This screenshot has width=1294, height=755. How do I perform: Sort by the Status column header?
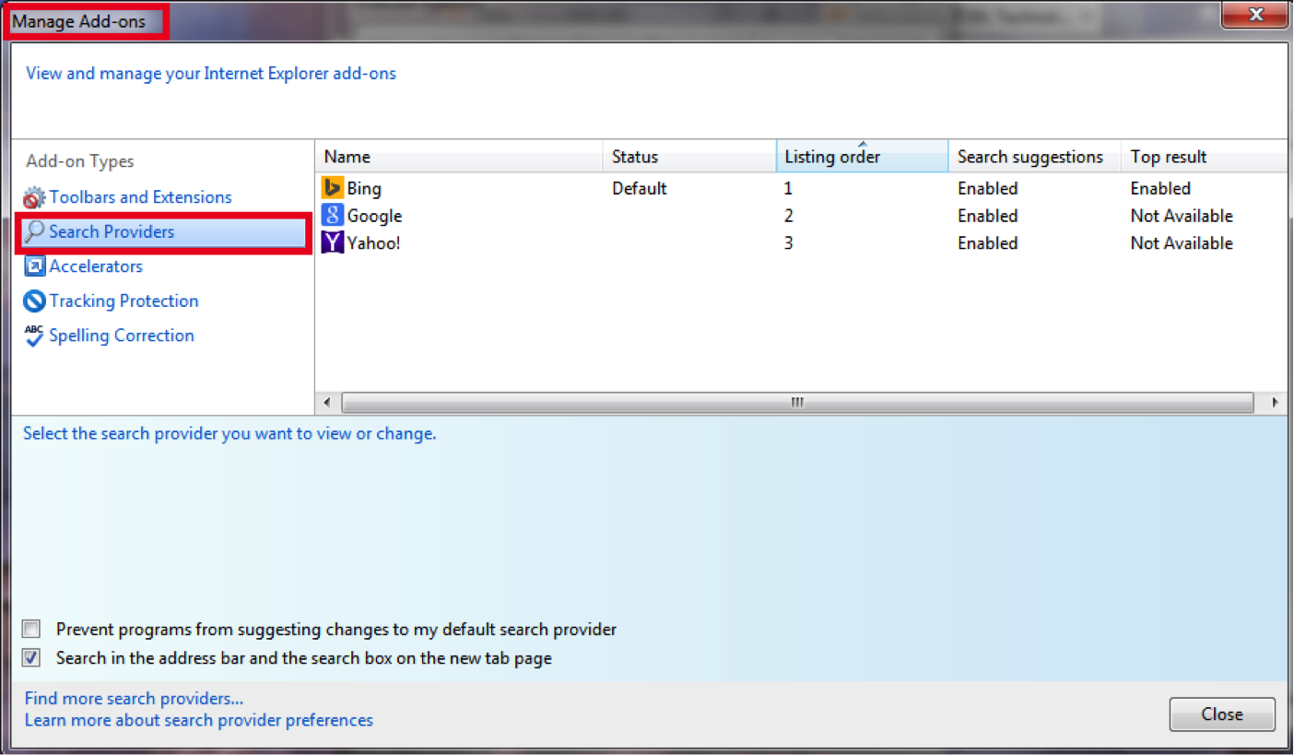[689, 157]
